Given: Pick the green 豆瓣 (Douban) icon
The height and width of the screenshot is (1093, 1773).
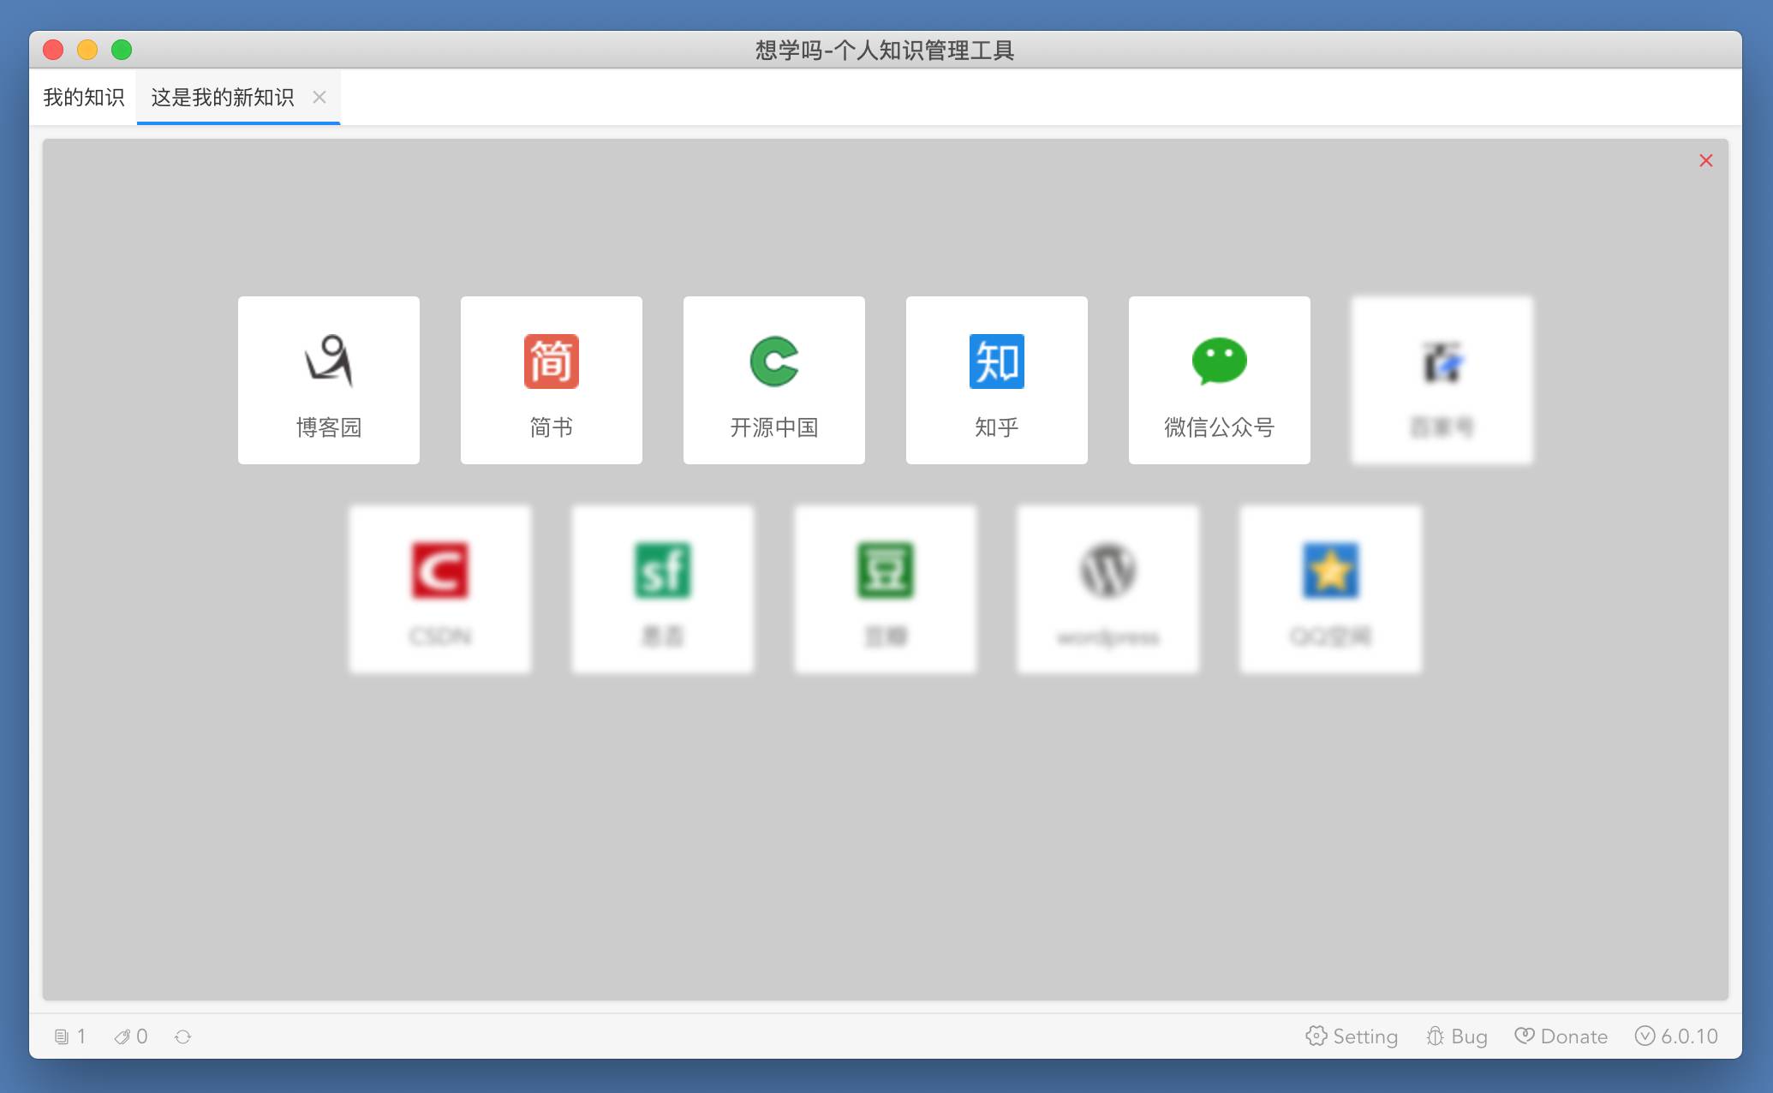Looking at the screenshot, I should 885,570.
